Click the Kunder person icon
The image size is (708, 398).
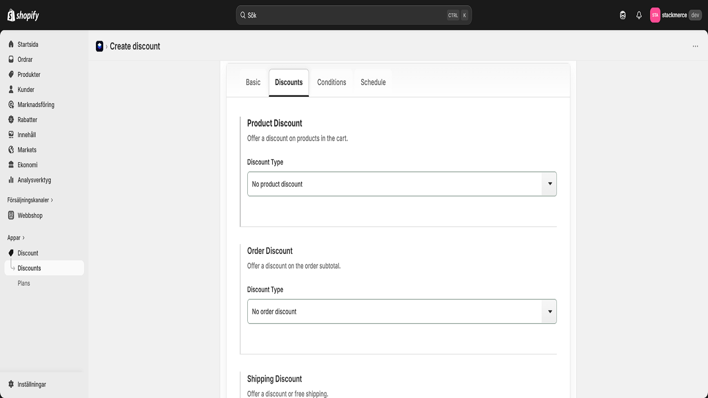pyautogui.click(x=11, y=89)
